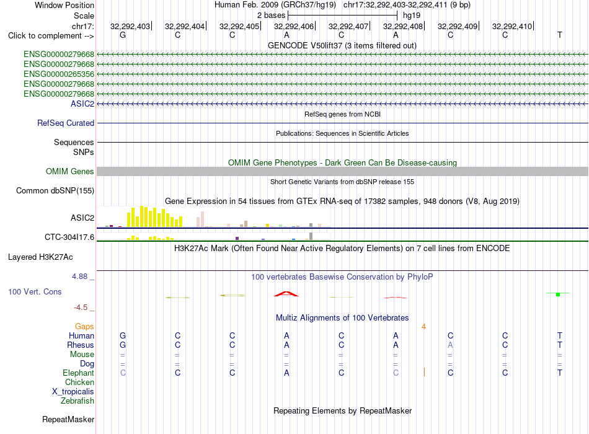
Task: Open the GENCODE V50lift37 track title
Action: coord(342,46)
